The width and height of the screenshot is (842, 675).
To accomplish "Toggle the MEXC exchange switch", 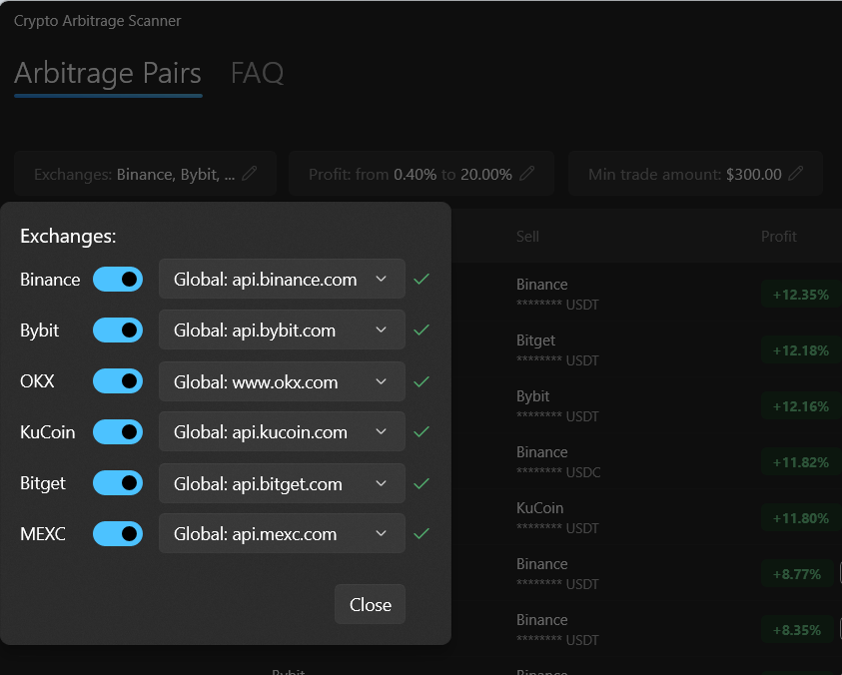I will [x=118, y=534].
